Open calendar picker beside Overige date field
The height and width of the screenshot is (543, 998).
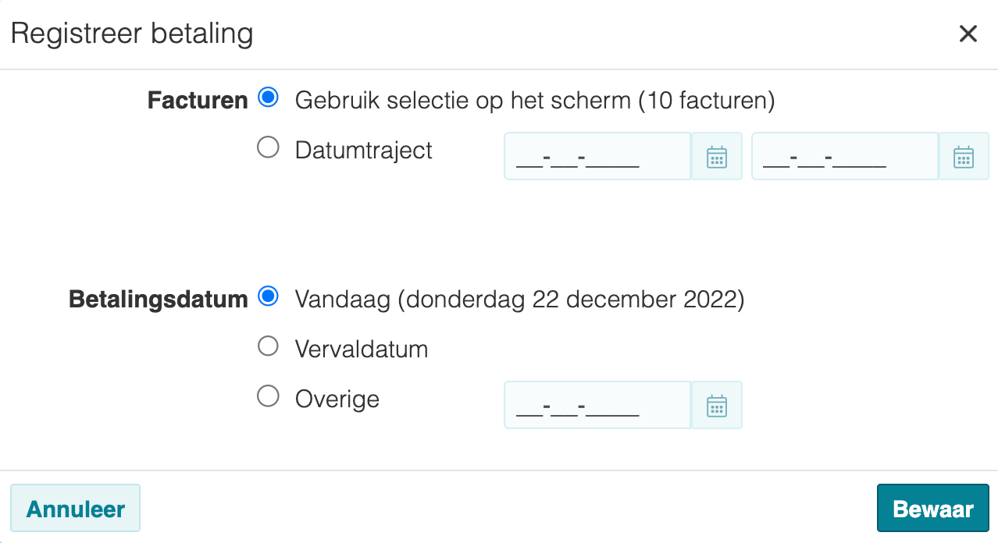[x=717, y=406]
